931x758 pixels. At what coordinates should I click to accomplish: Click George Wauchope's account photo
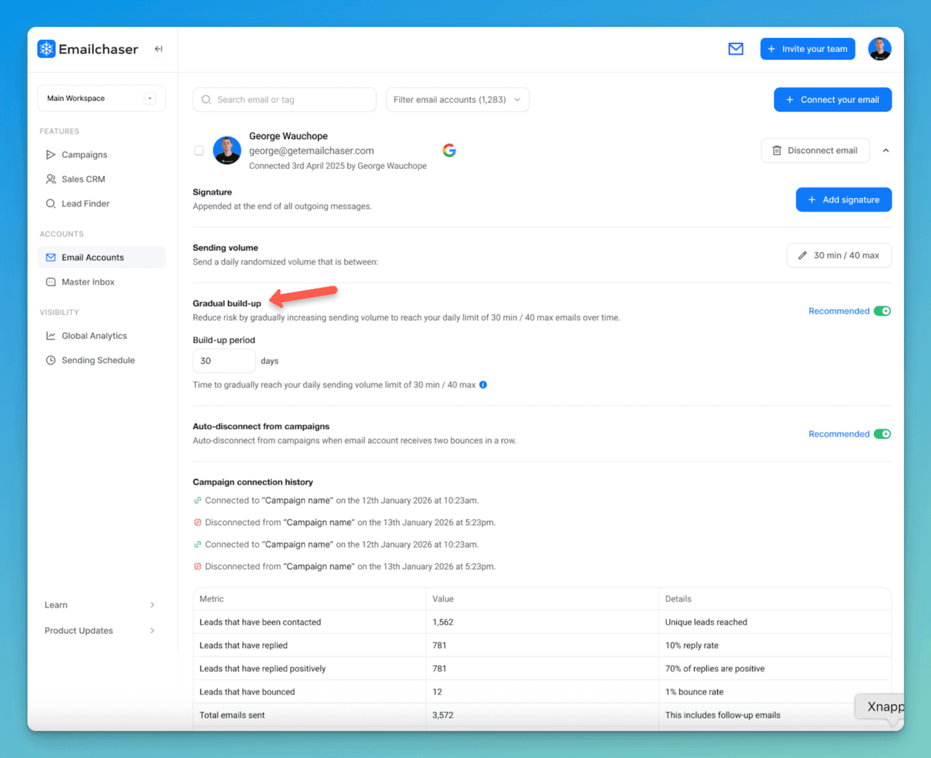click(x=227, y=151)
